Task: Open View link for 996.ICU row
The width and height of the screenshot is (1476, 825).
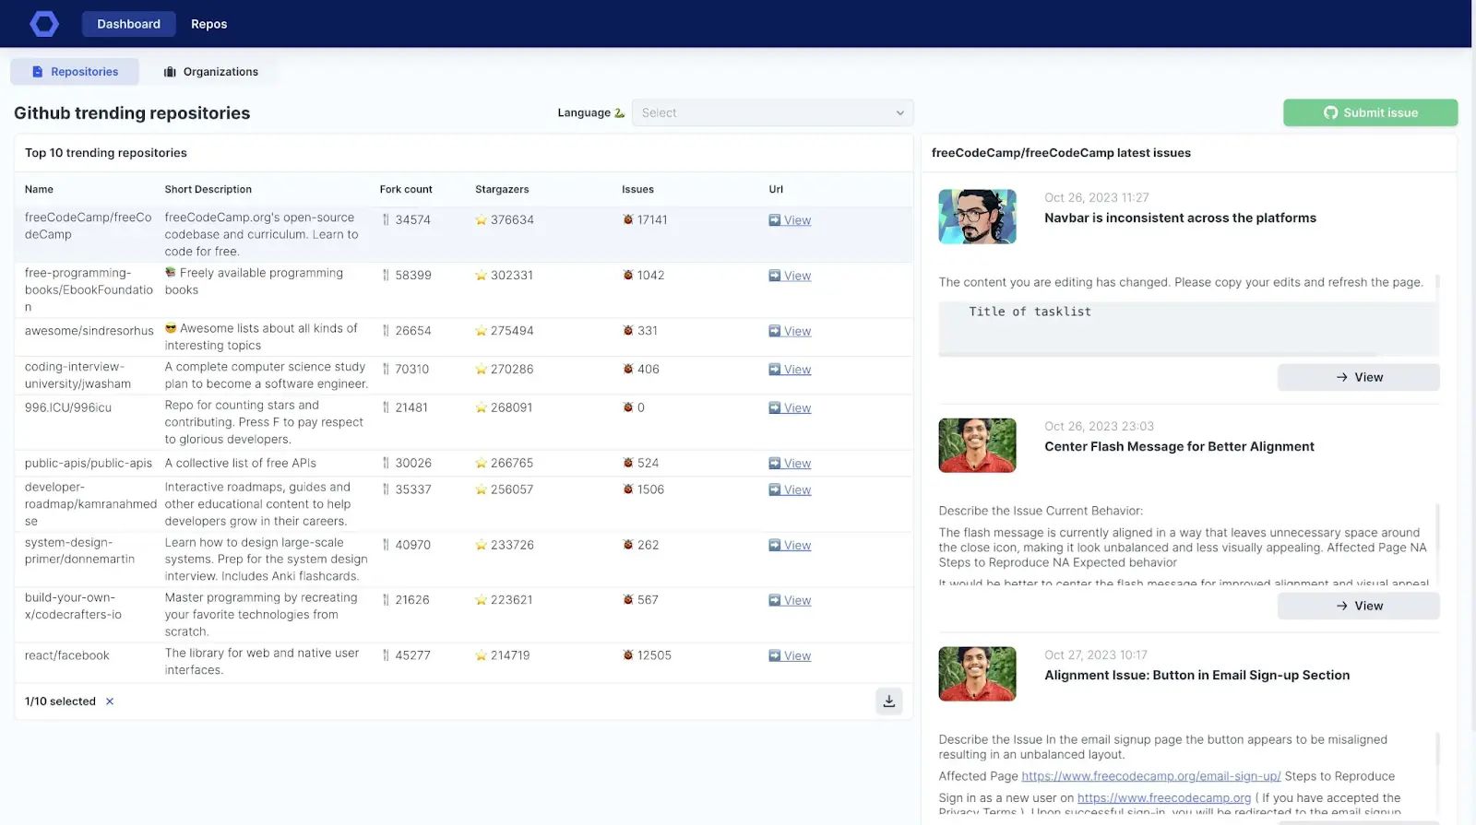Action: pyautogui.click(x=790, y=408)
